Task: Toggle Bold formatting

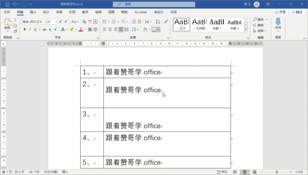Action: coord(24,29)
